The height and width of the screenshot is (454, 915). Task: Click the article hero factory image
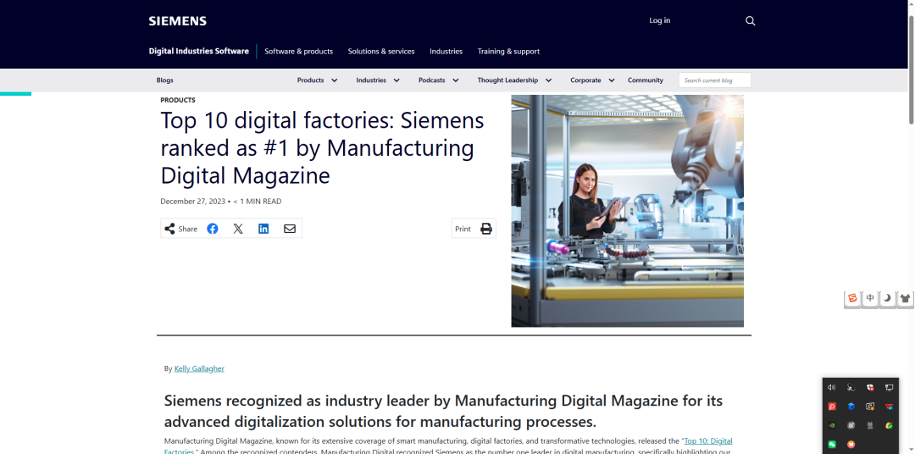coord(627,211)
